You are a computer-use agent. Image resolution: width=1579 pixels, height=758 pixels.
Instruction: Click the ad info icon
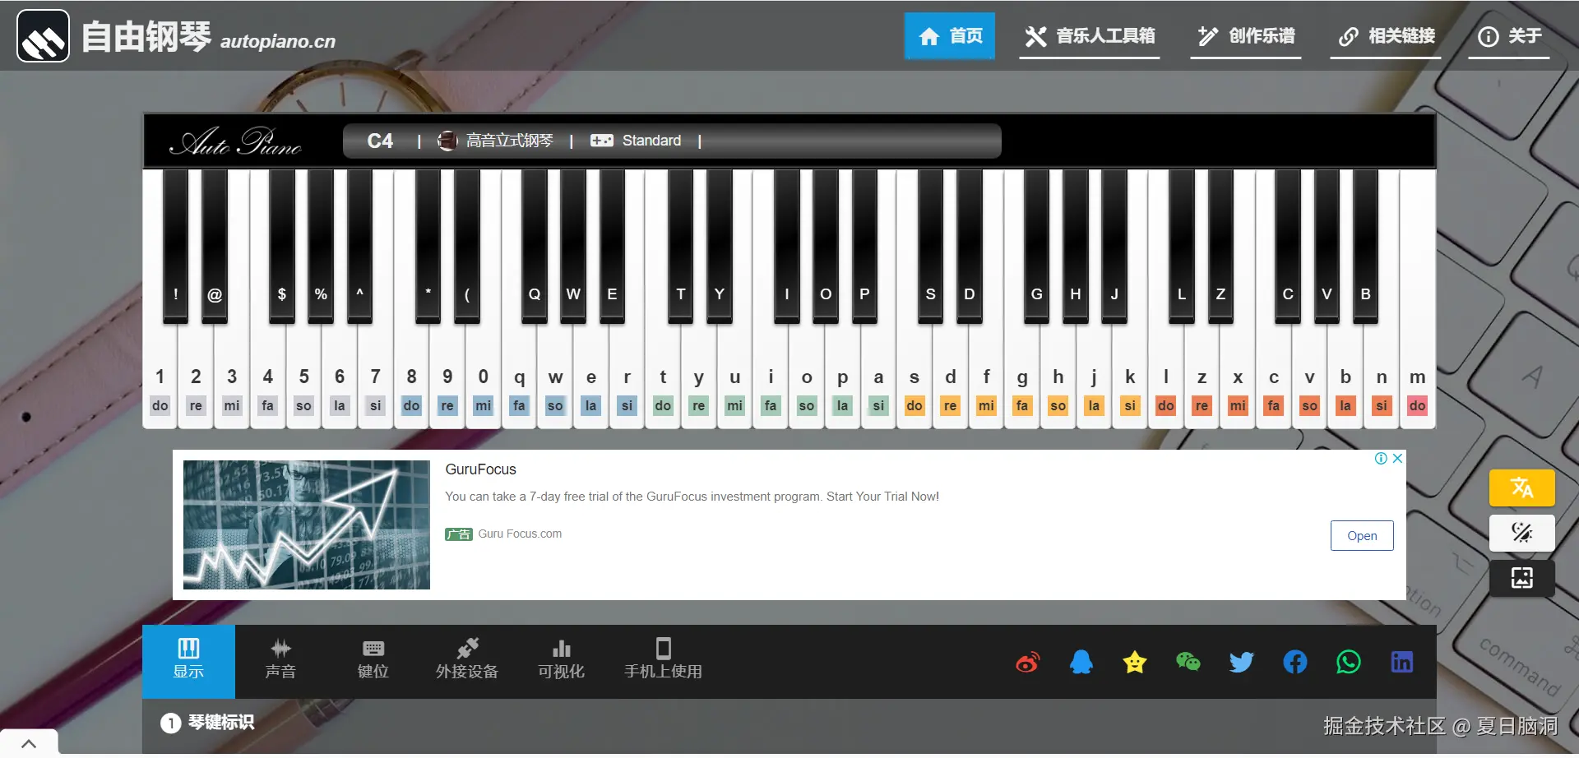1381,458
